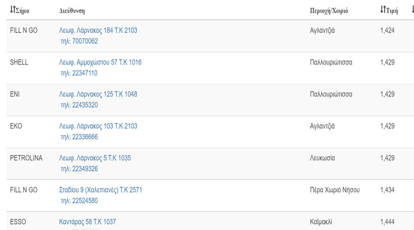
Task: Call phone number τηλ: 22435320
Action: 79,105
